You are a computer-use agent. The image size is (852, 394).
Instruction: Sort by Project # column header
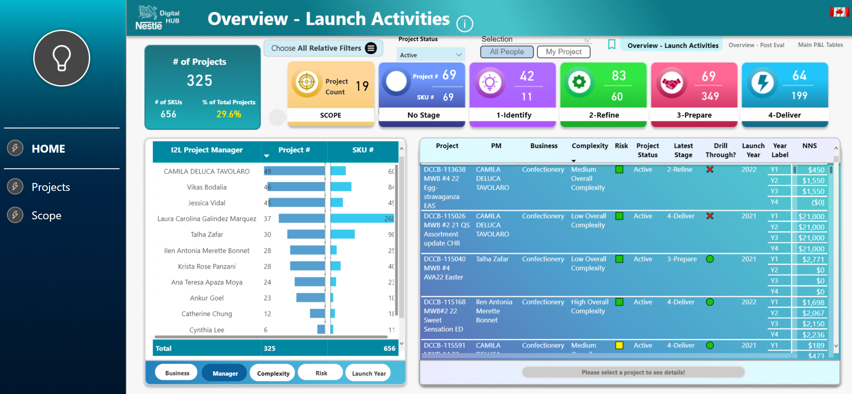coord(294,150)
